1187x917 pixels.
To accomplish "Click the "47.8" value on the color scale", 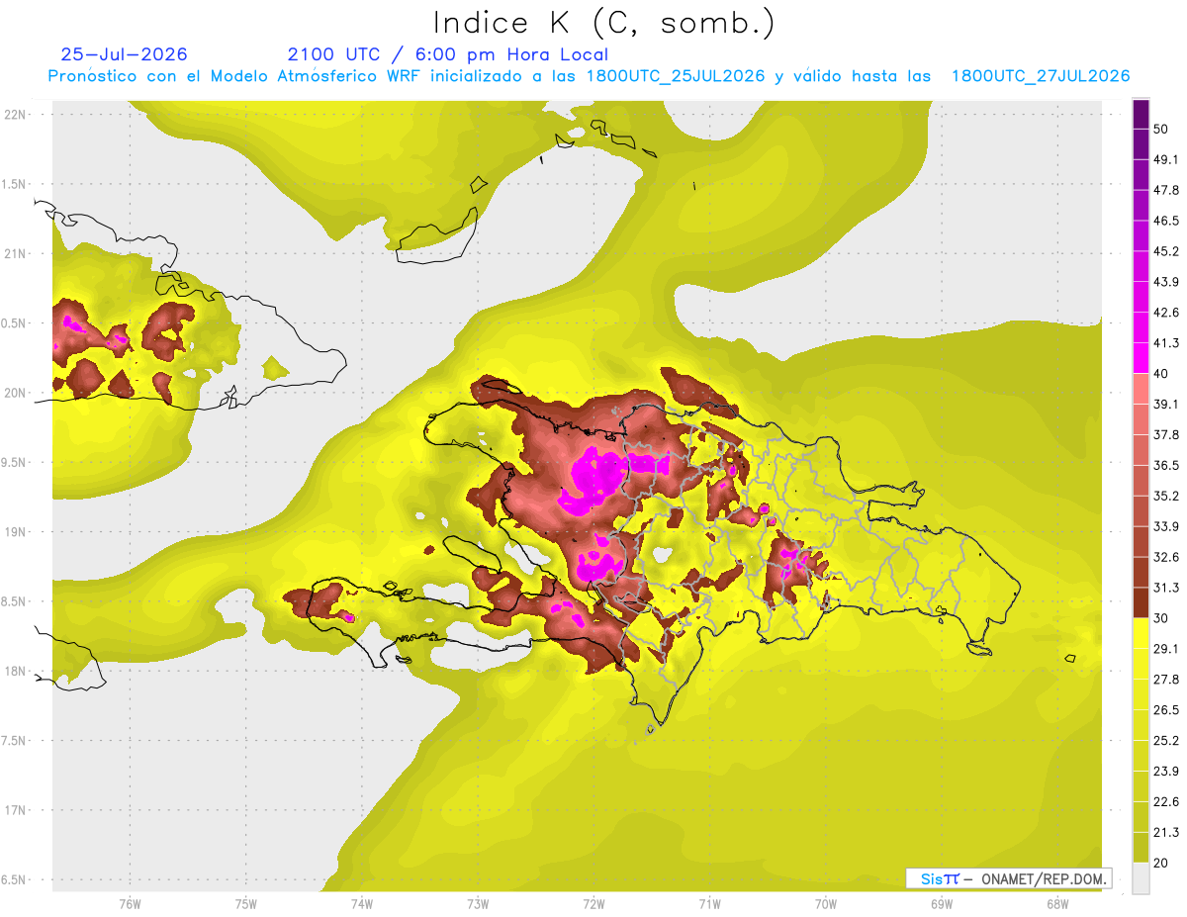I will pyautogui.click(x=1167, y=190).
